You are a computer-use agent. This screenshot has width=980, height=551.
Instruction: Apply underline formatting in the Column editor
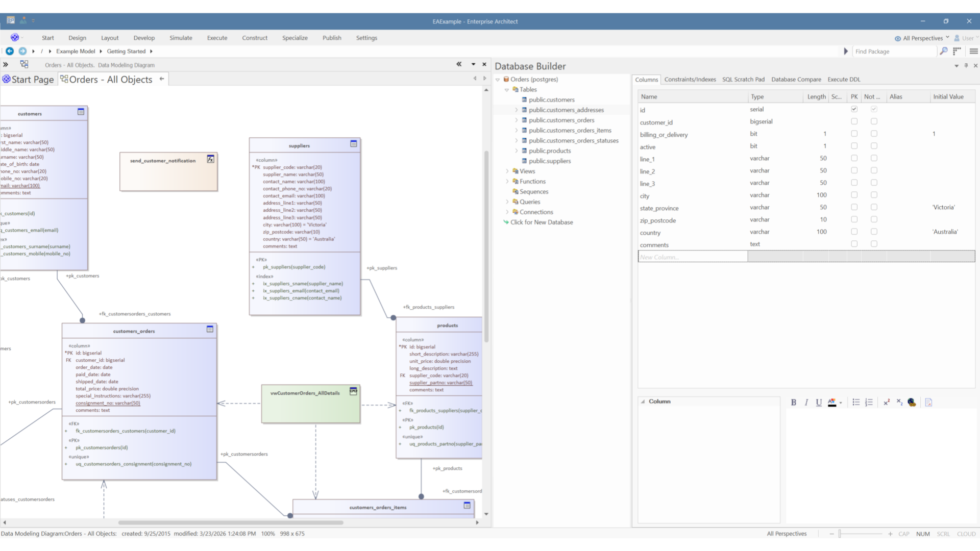coord(819,403)
